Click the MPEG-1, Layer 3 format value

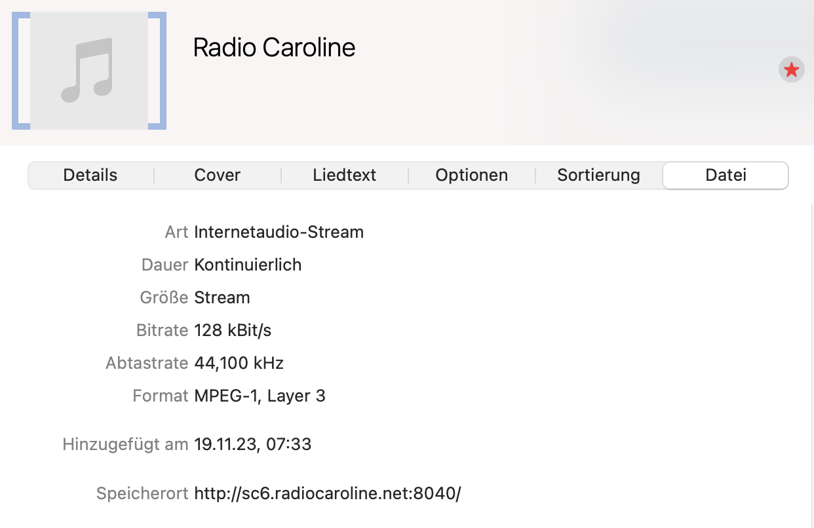(260, 396)
